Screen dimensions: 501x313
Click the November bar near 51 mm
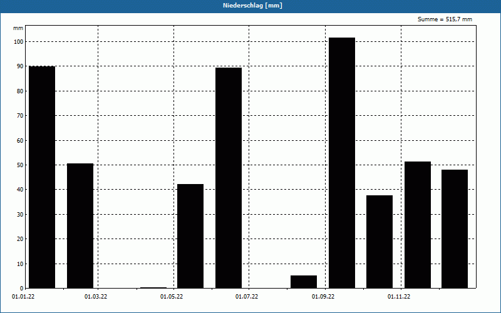418,225
